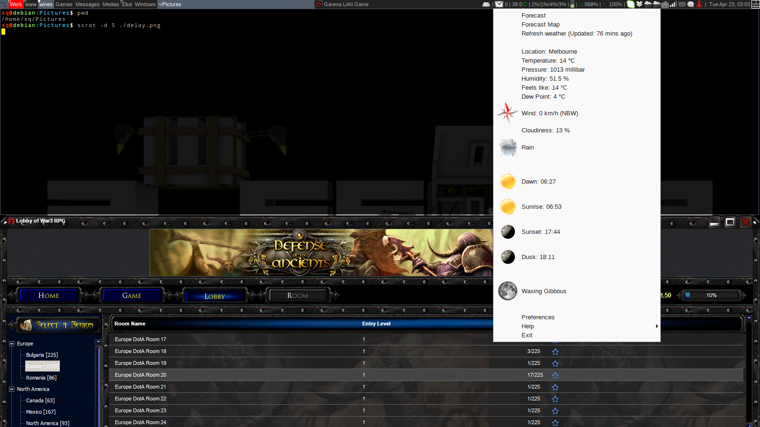
Task: Click the green round tray icon
Action: click(x=631, y=4)
